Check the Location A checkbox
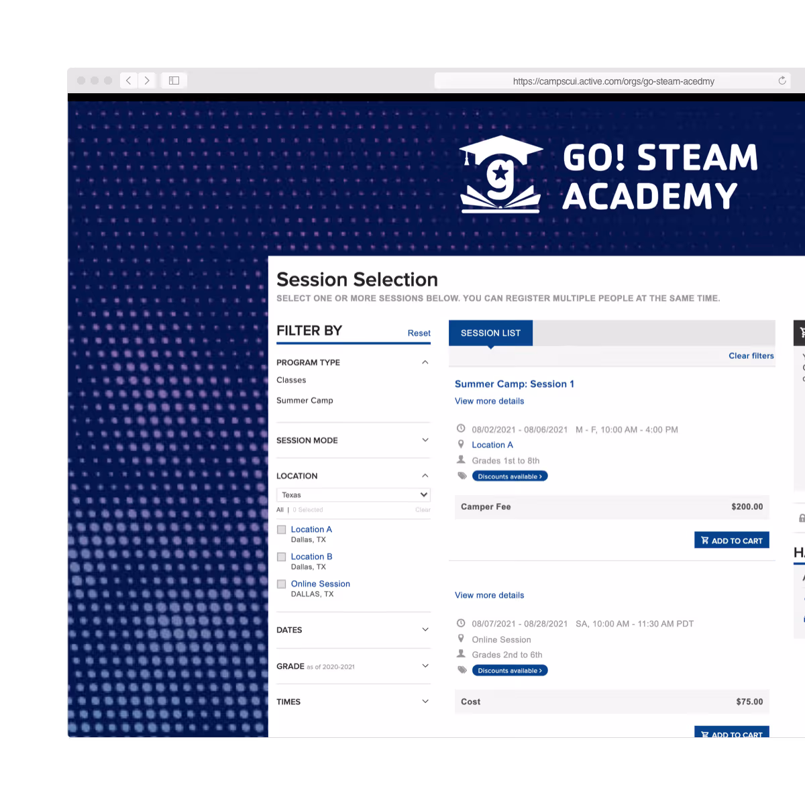805x805 pixels. (281, 529)
